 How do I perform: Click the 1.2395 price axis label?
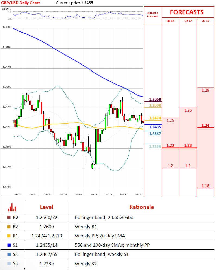point(7,127)
